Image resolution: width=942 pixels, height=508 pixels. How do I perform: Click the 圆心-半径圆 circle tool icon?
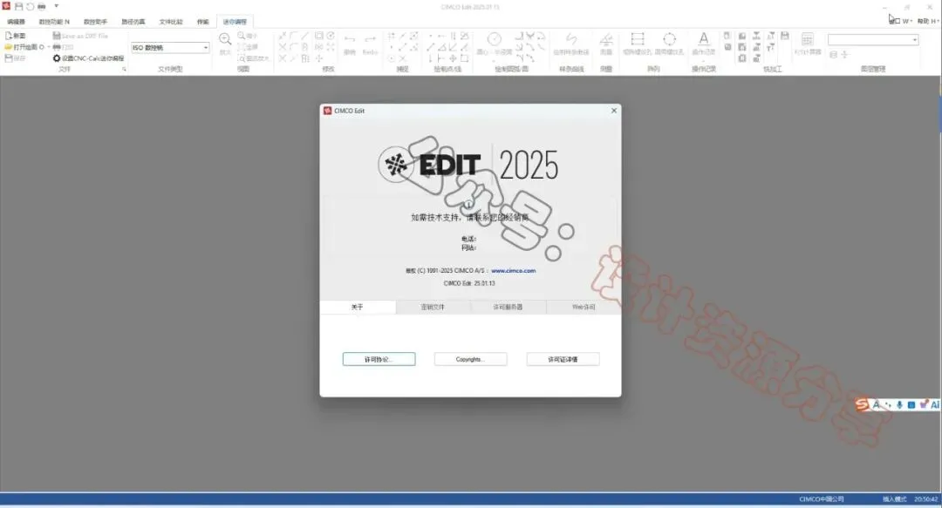pyautogui.click(x=495, y=39)
